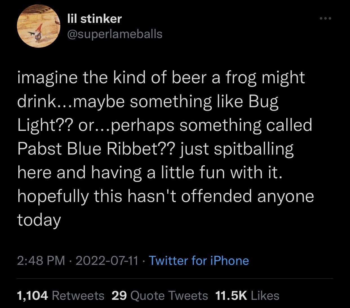Open the Likes list label
Image resolution: width=350 pixels, height=308 pixels.
265,296
